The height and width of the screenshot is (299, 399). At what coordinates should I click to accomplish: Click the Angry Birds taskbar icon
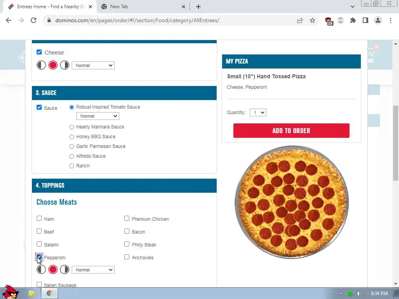[x=10, y=292]
